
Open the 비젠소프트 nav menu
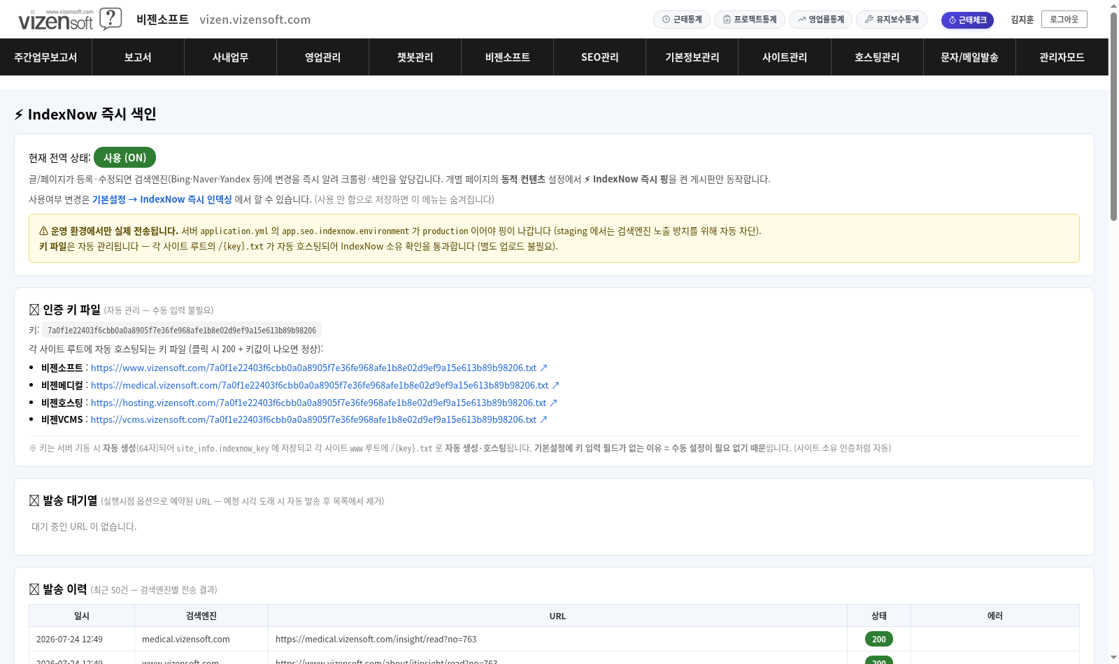[x=507, y=57]
